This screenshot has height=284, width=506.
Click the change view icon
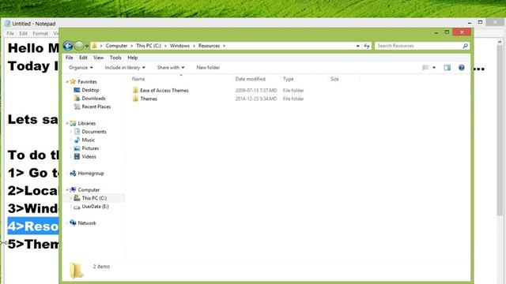425,68
